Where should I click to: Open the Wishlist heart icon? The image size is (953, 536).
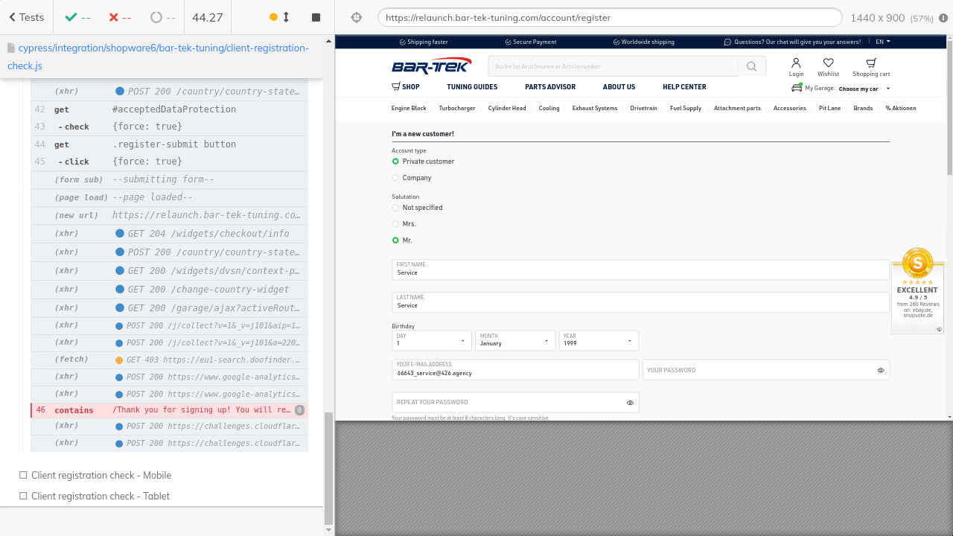pos(828,64)
